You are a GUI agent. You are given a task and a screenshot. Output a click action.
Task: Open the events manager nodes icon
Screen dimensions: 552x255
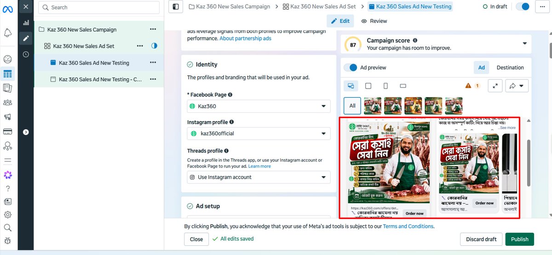(8, 146)
